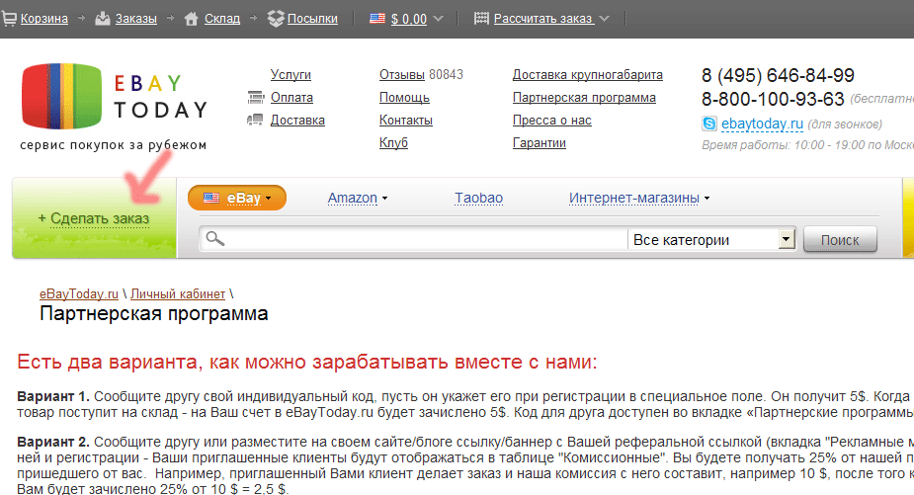Click the Партнерская программа page heading

point(154,313)
